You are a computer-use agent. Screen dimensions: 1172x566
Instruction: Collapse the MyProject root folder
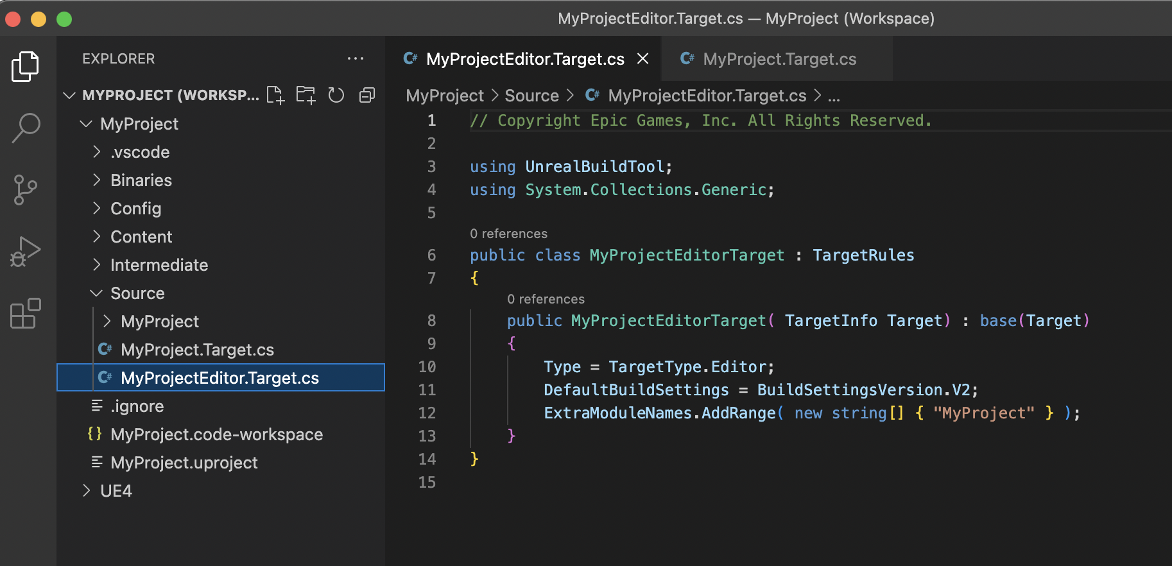click(x=86, y=124)
